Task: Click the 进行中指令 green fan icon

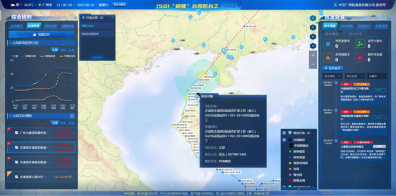Action: (360, 44)
